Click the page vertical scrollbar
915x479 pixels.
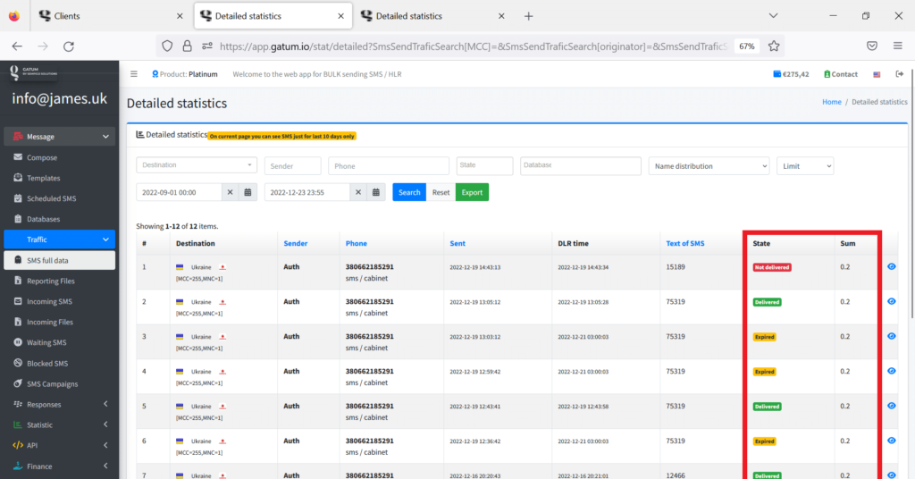pos(911,192)
